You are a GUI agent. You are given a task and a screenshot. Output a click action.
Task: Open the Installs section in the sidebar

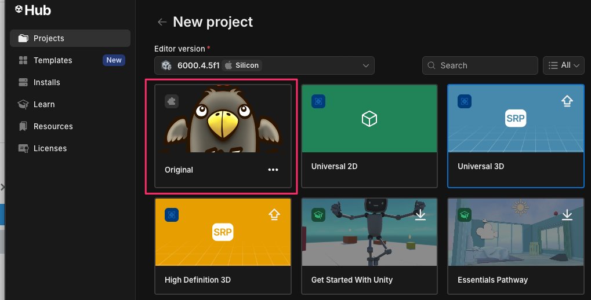pyautogui.click(x=70, y=82)
